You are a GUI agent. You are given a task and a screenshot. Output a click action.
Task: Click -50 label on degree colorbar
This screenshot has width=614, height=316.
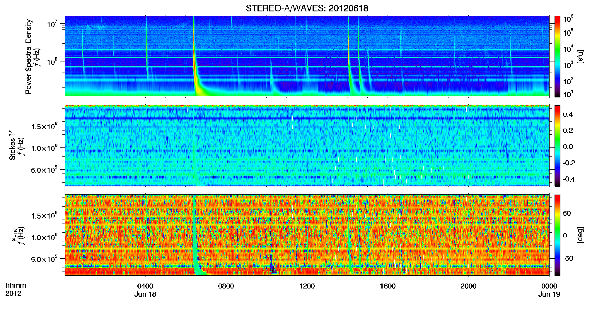(568, 259)
